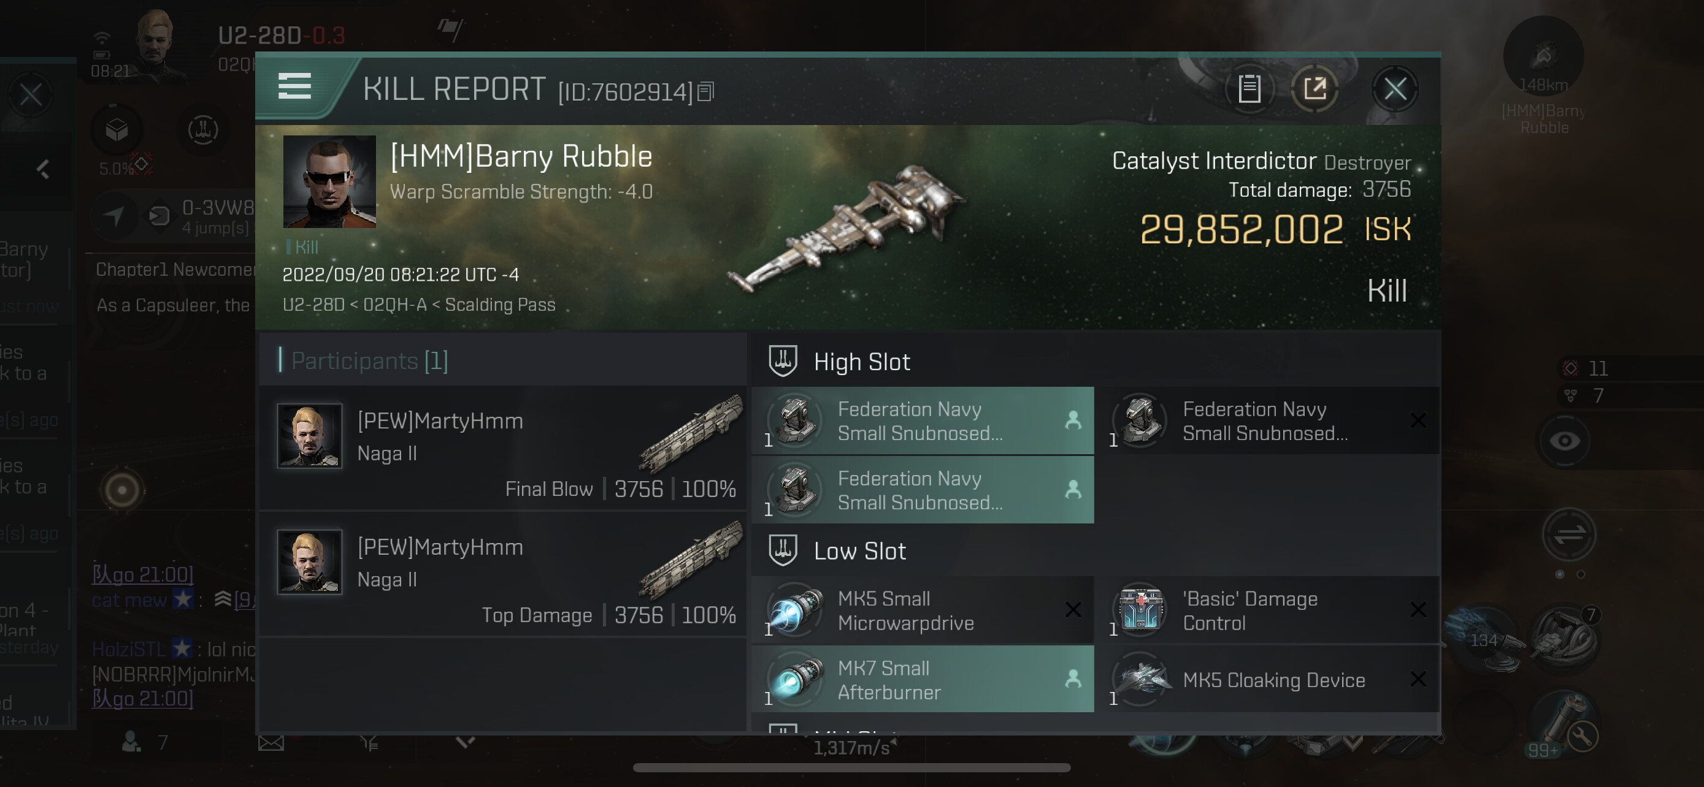
Task: Expand the bottom bar chevron arrow
Action: point(466,743)
